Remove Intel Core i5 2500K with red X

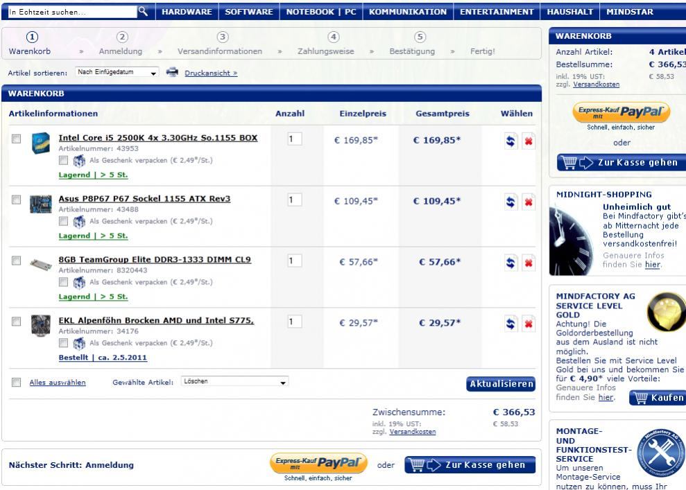(x=529, y=141)
